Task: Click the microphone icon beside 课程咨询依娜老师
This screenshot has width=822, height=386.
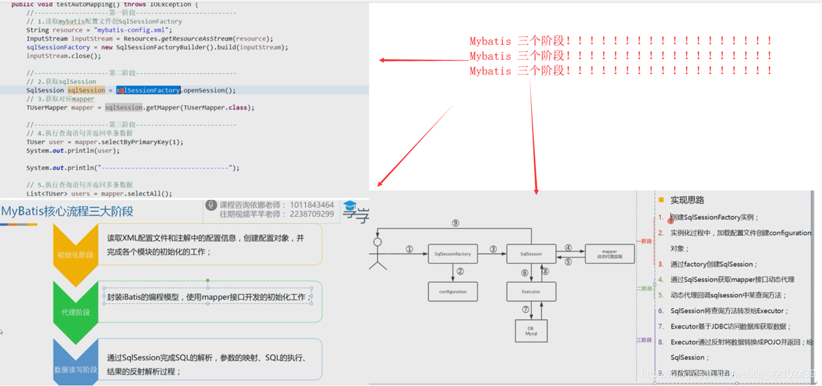Action: tap(210, 205)
